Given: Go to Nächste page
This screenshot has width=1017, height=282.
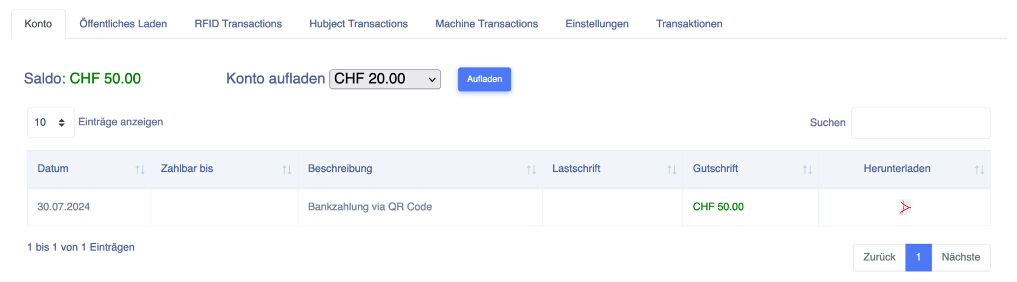Looking at the screenshot, I should (961, 257).
